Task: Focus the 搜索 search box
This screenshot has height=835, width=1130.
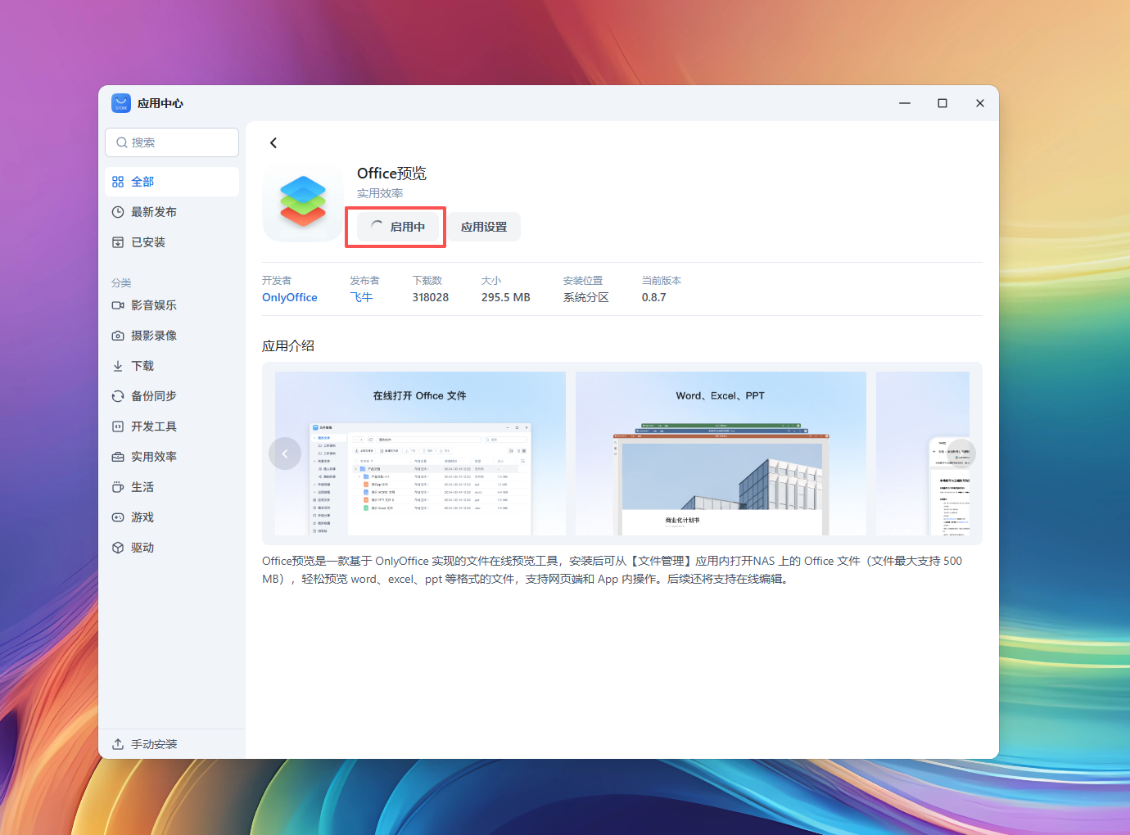Action: (172, 142)
